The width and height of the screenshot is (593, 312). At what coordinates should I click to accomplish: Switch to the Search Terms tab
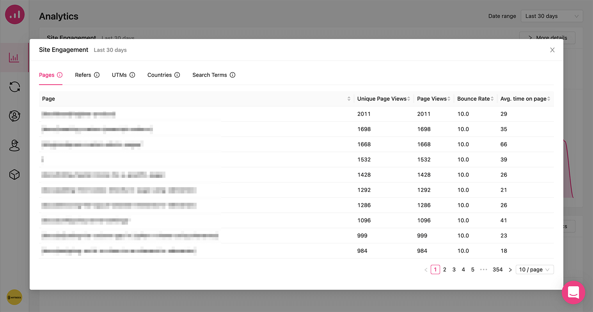[x=210, y=75]
